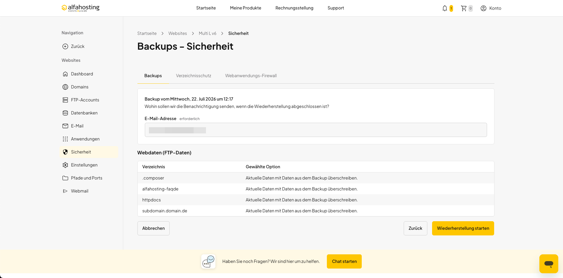Click the Verzeichnis column header
This screenshot has height=278, width=563.
(154, 167)
